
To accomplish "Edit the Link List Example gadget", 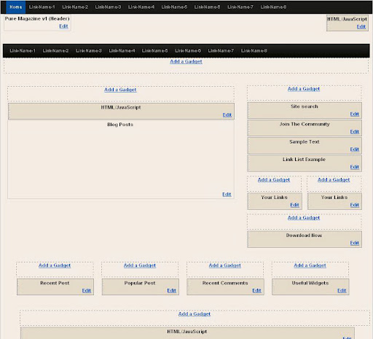I will (x=355, y=167).
